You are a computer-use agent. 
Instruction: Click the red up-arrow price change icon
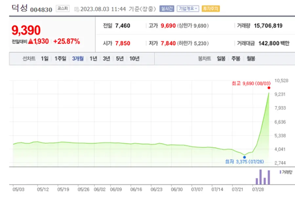[30, 41]
